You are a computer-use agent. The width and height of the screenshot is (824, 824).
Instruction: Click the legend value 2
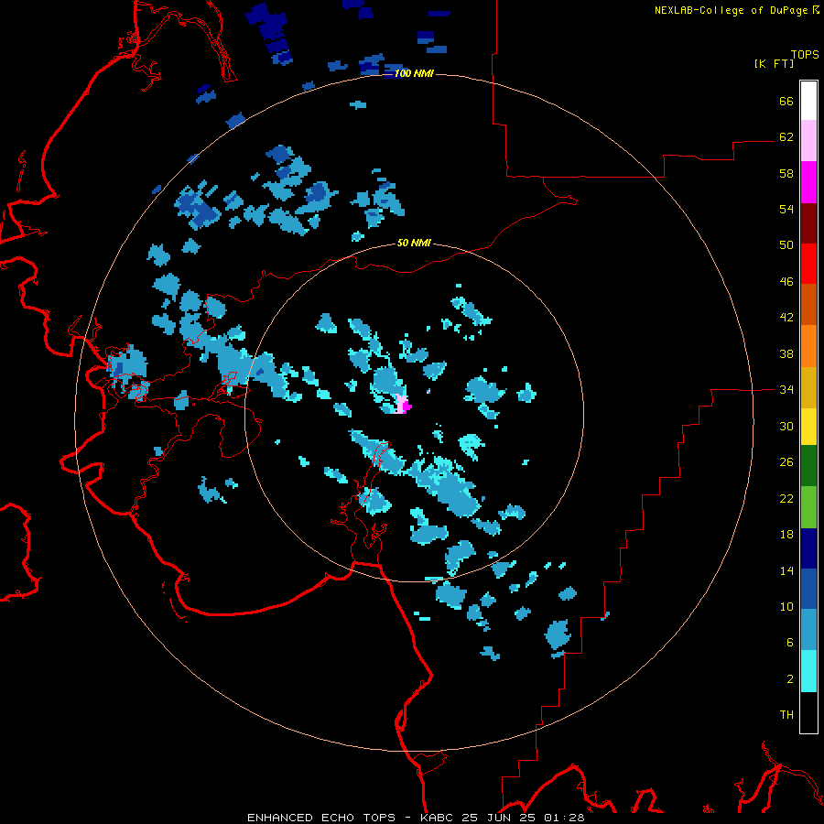point(789,679)
